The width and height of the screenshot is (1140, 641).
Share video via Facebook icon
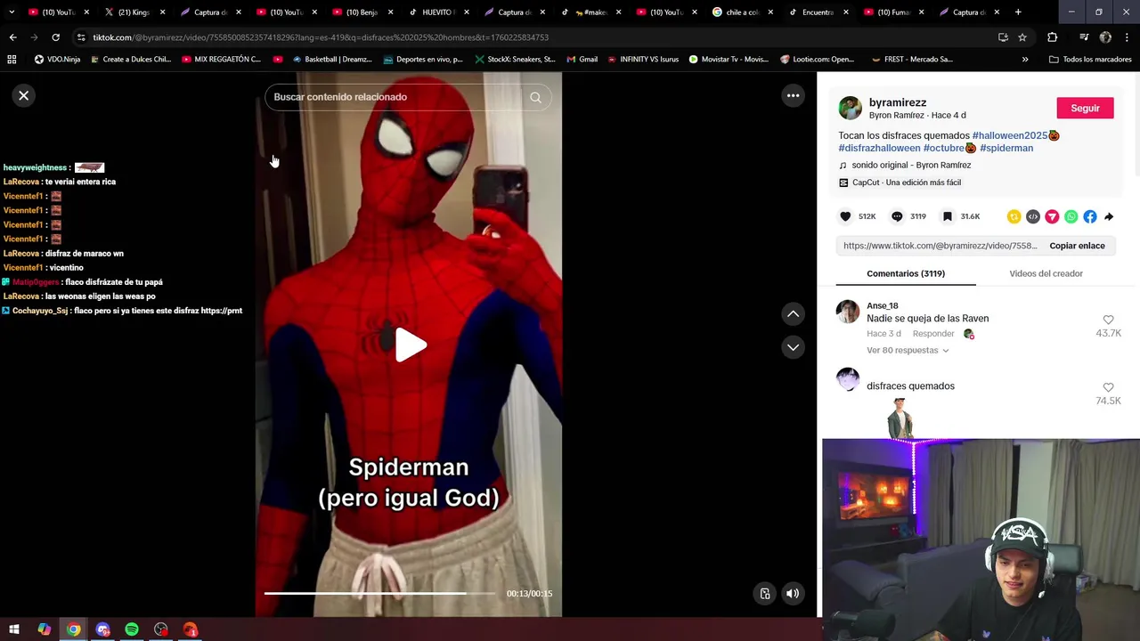click(x=1090, y=216)
